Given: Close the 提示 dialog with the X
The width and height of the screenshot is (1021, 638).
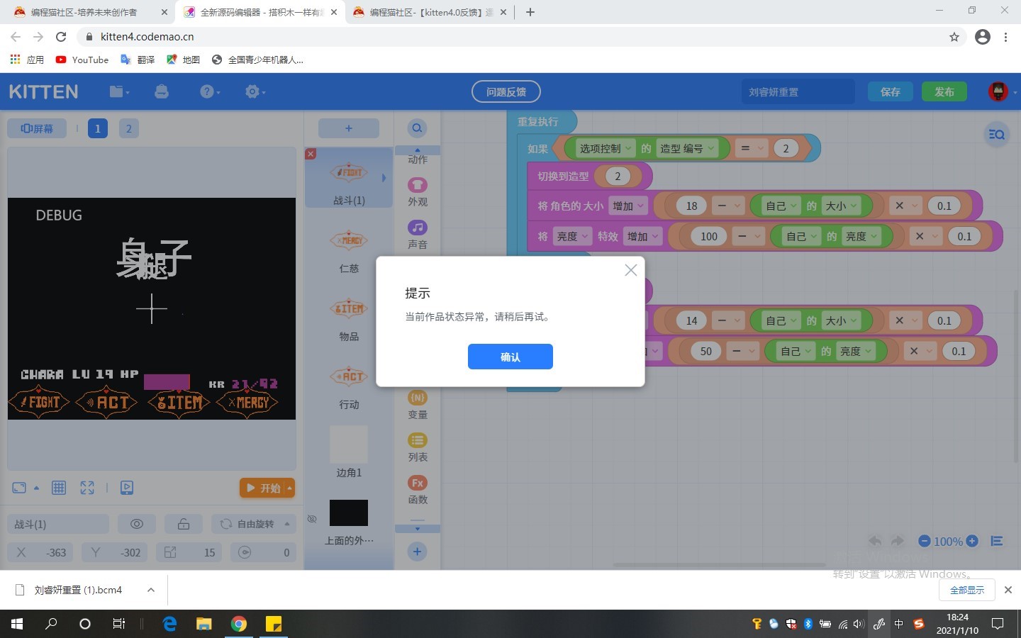Looking at the screenshot, I should [x=630, y=270].
